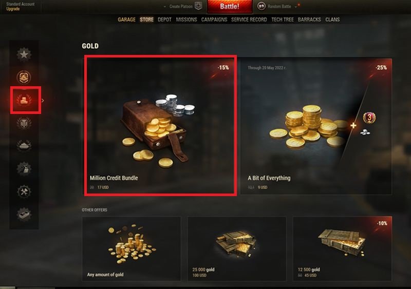Image resolution: width=411 pixels, height=289 pixels.
Task: Select the A Bit of Everything bundle
Action: 316,127
